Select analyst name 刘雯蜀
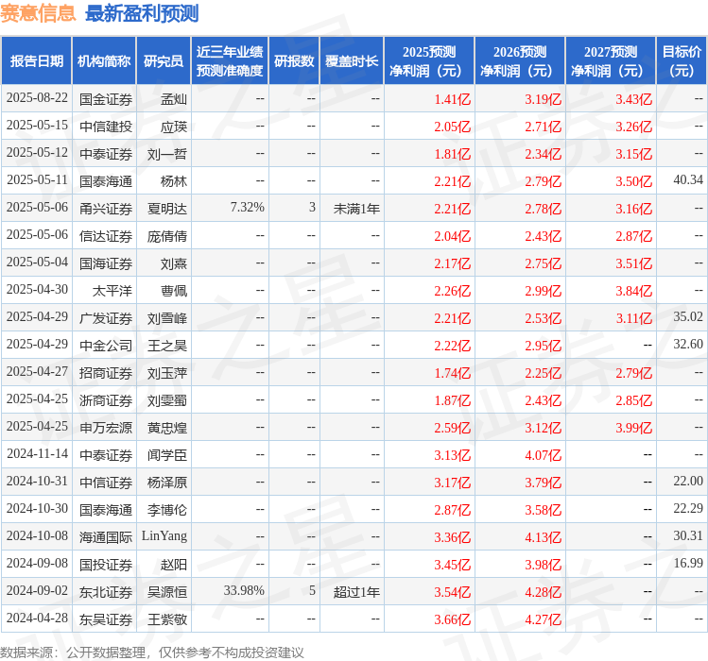Screen dimensions: 708x661 coord(167,400)
